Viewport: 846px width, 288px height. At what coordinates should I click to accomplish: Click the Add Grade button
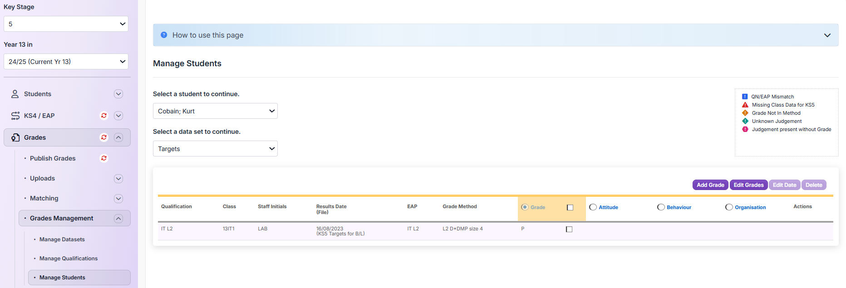pyautogui.click(x=710, y=185)
